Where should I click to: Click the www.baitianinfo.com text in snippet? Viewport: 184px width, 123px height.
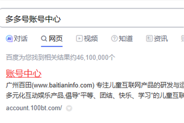point(63,85)
